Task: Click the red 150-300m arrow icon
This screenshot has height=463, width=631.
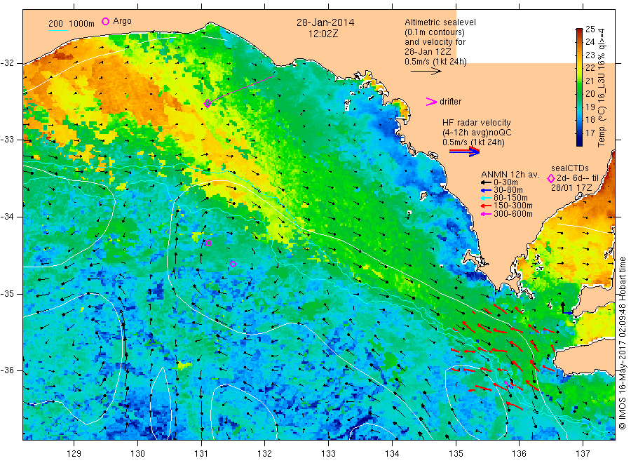Action: 486,206
